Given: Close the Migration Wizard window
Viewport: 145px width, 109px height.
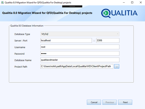Looking at the screenshot, I should pos(141,3).
